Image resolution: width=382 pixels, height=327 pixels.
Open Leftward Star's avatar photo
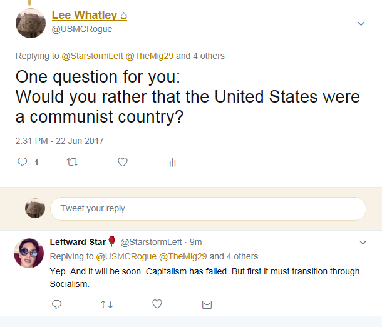(x=29, y=253)
